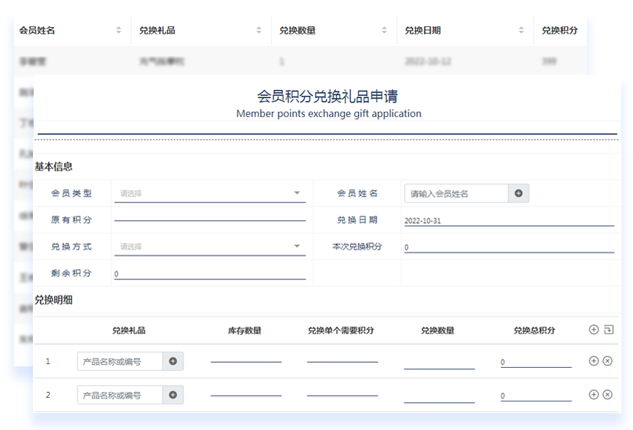This screenshot has width=633, height=430.
Task: Open product picker for row 2 gift field
Action: (173, 395)
